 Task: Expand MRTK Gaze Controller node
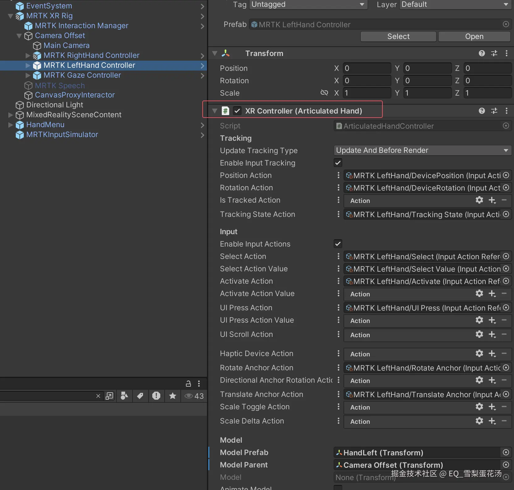28,75
